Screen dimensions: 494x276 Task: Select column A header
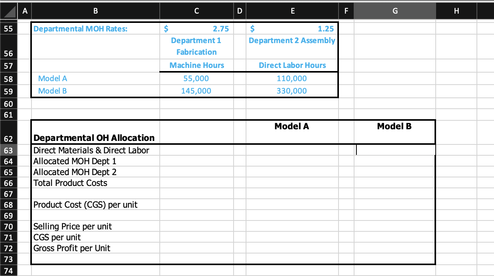click(25, 12)
